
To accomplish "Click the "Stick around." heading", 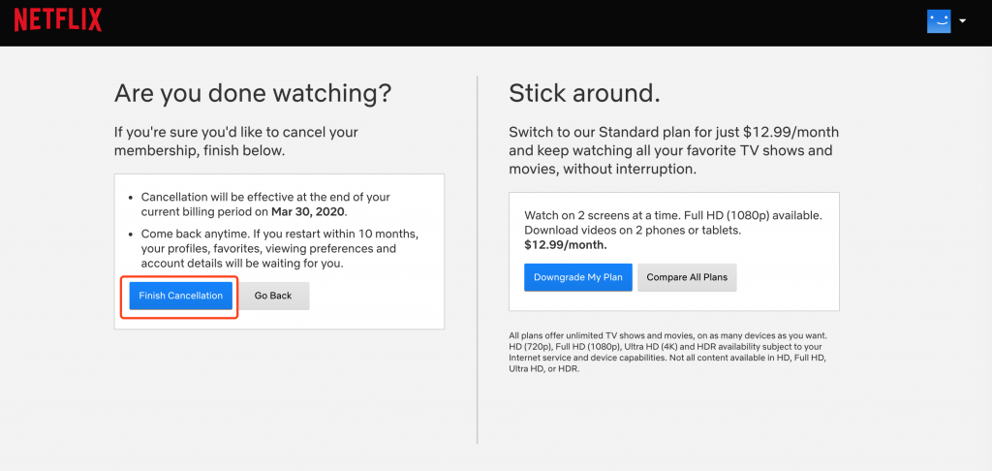I will pyautogui.click(x=584, y=93).
